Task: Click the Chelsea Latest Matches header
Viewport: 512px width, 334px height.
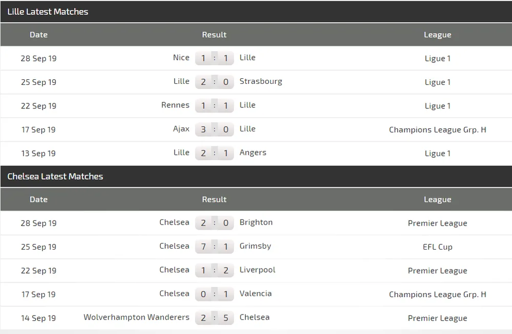Action: [x=55, y=176]
